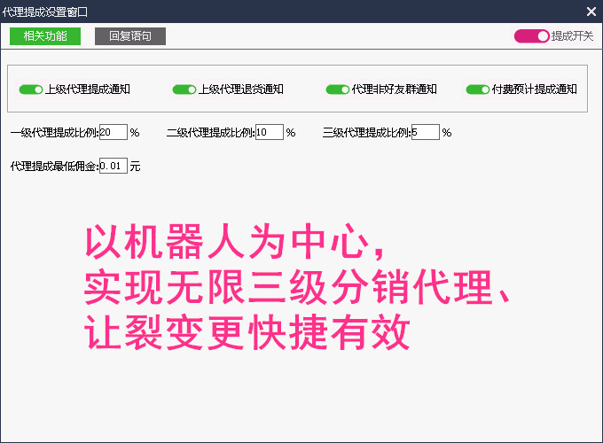Screen dimensions: 603x443
Task: Switch to the 相关功能 tab
Action: point(45,36)
